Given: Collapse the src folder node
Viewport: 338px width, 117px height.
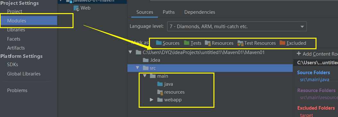Looking at the screenshot, I should (x=137, y=68).
